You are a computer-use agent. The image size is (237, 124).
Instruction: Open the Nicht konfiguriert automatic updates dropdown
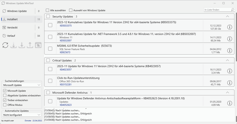tap(22, 115)
